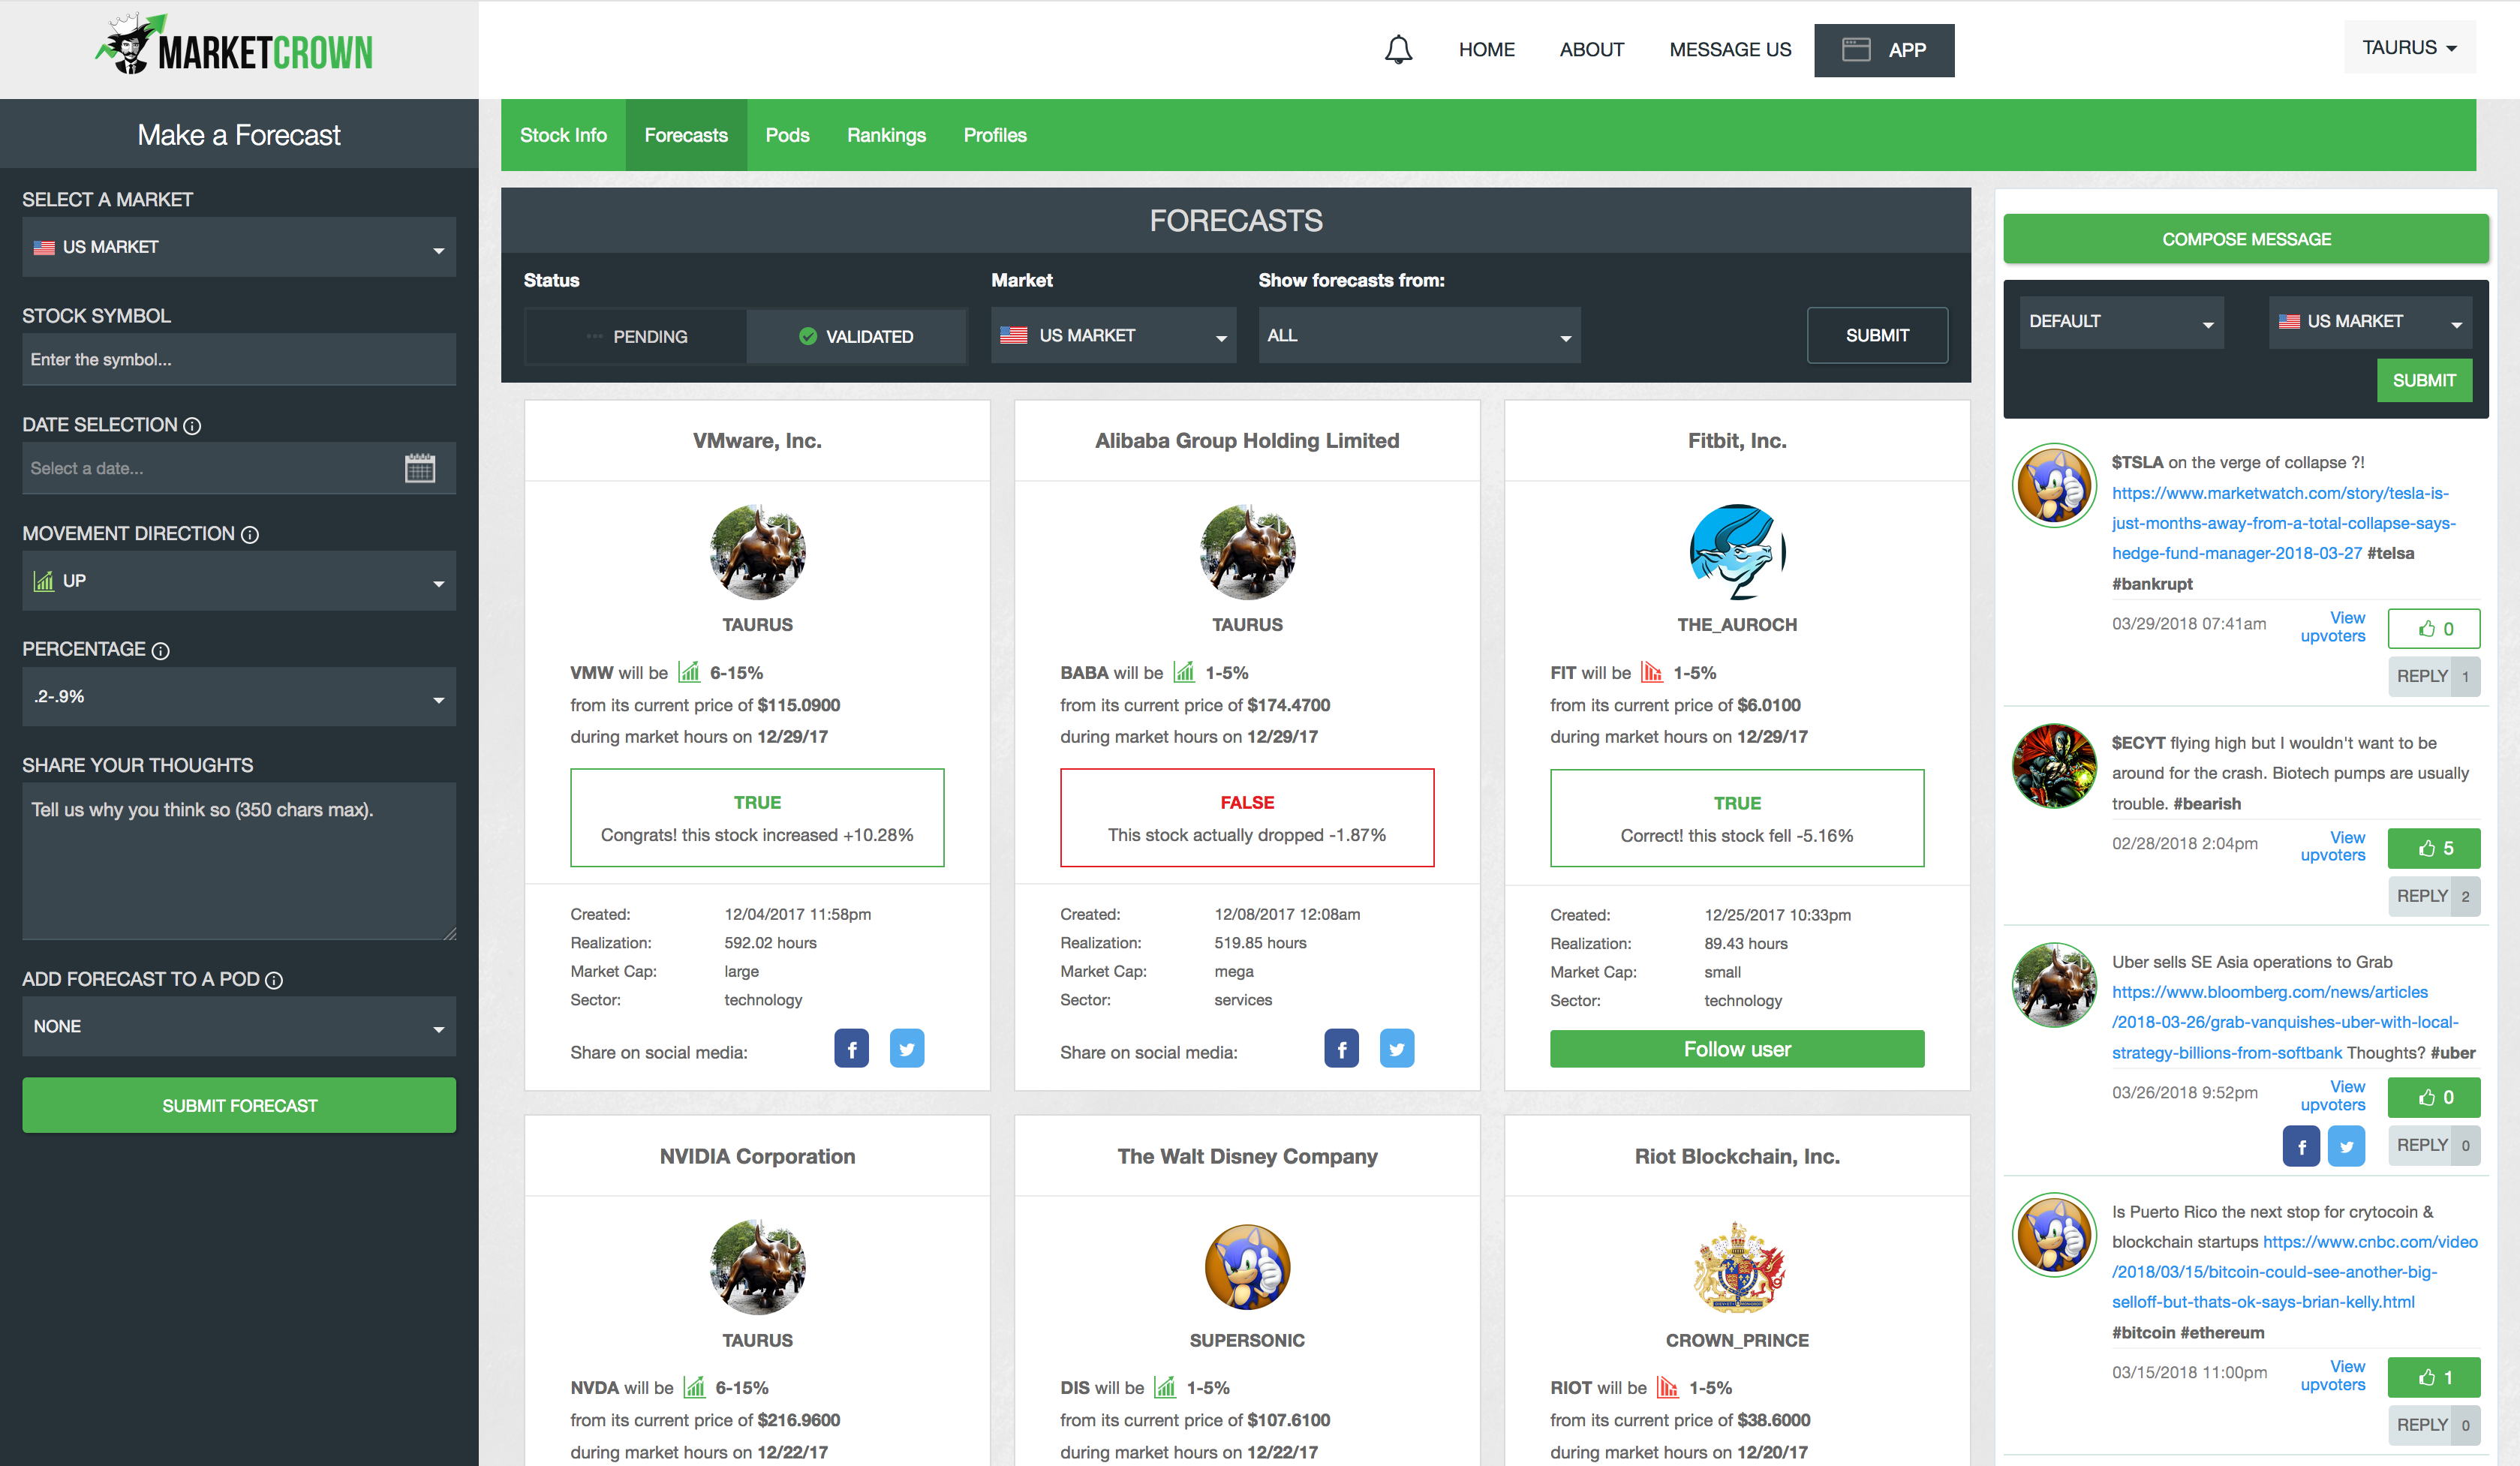Select the Validated status filter
Viewport: 2520px width, 1466px height.
856,336
